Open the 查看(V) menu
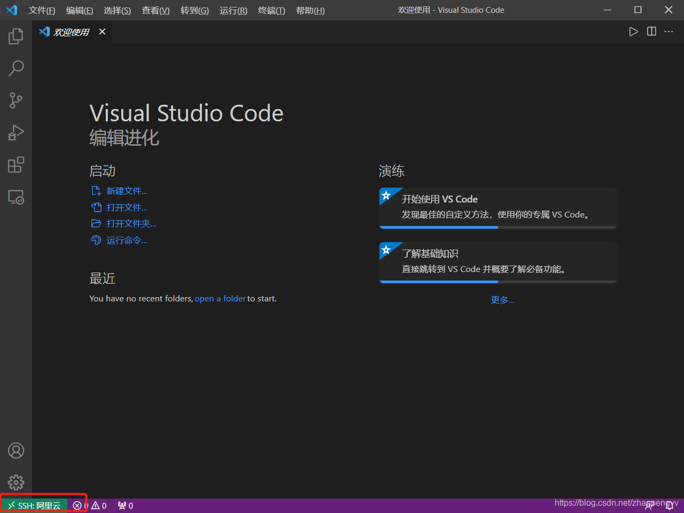684x513 pixels. [x=156, y=10]
